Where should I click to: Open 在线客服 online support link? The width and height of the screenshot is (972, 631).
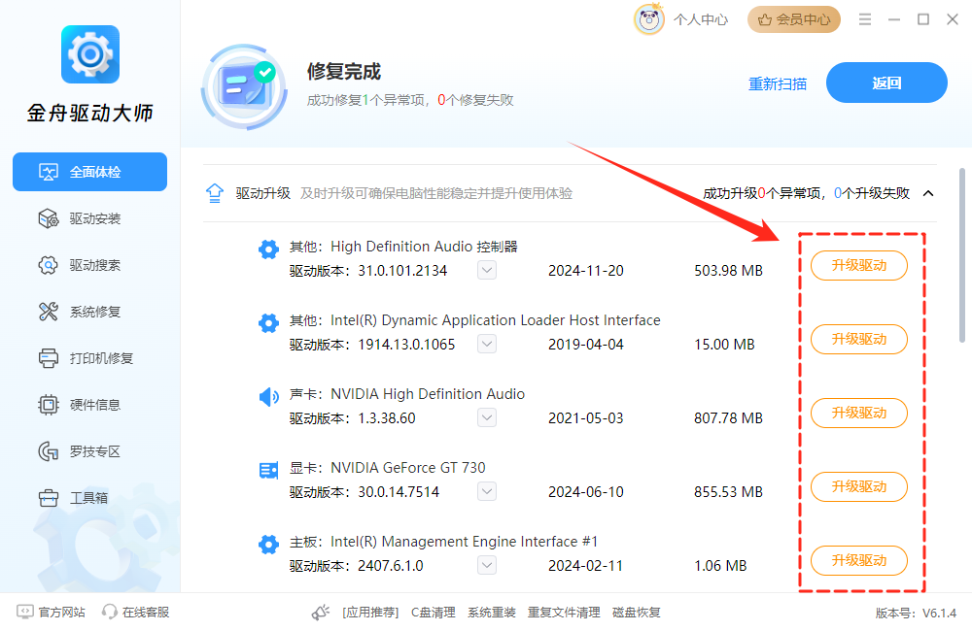pos(136,613)
